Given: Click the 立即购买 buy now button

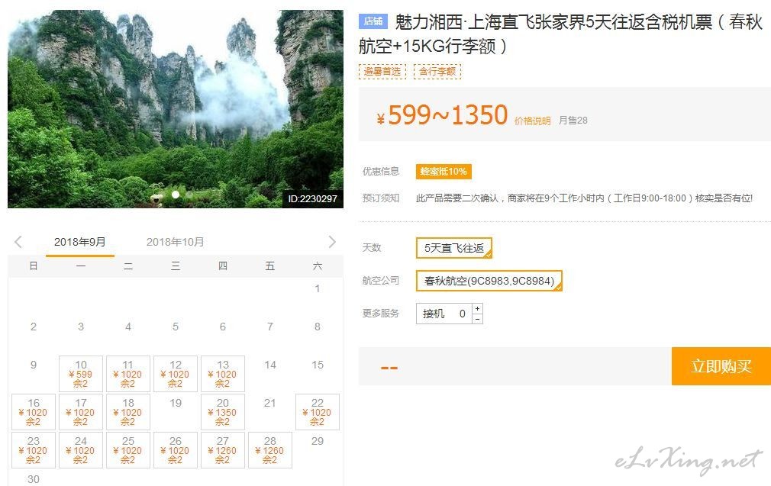Looking at the screenshot, I should point(721,366).
